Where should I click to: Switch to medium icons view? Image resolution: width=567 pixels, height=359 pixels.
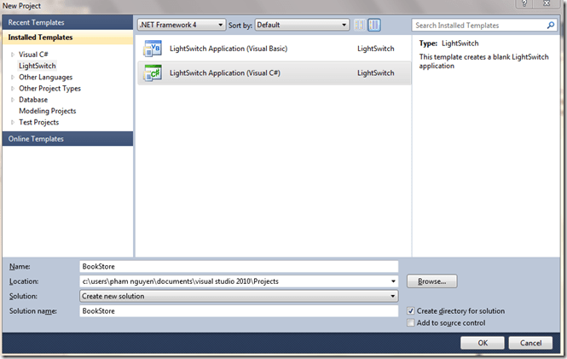click(374, 25)
